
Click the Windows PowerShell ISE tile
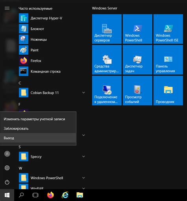click(168, 29)
